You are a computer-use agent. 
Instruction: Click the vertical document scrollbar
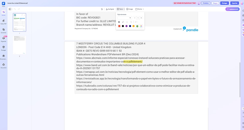240,80
